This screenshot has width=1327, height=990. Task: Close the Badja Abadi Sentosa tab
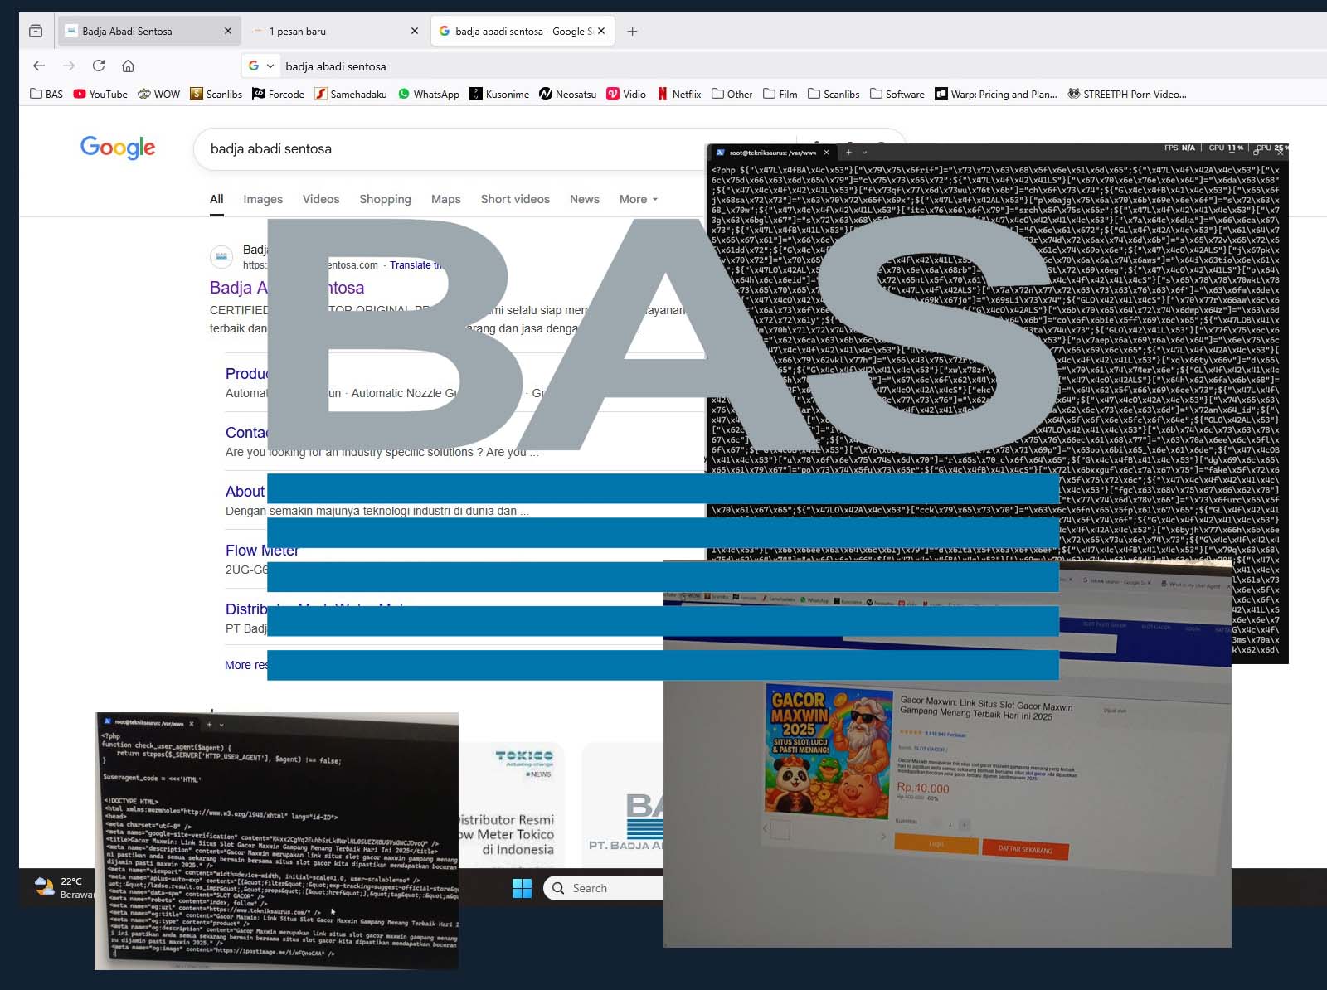[x=228, y=32]
